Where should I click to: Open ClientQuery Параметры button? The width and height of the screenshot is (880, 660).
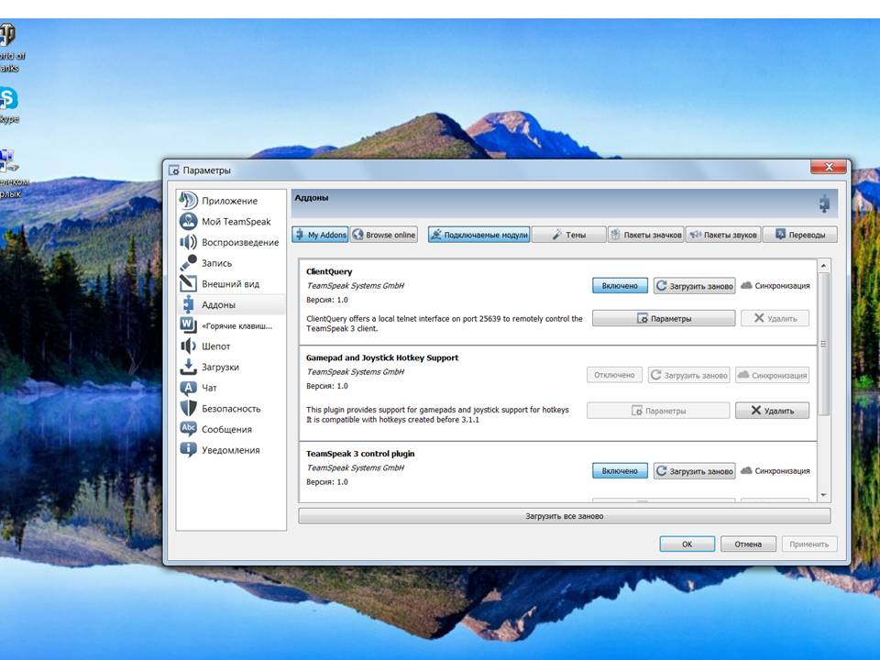[x=664, y=318]
